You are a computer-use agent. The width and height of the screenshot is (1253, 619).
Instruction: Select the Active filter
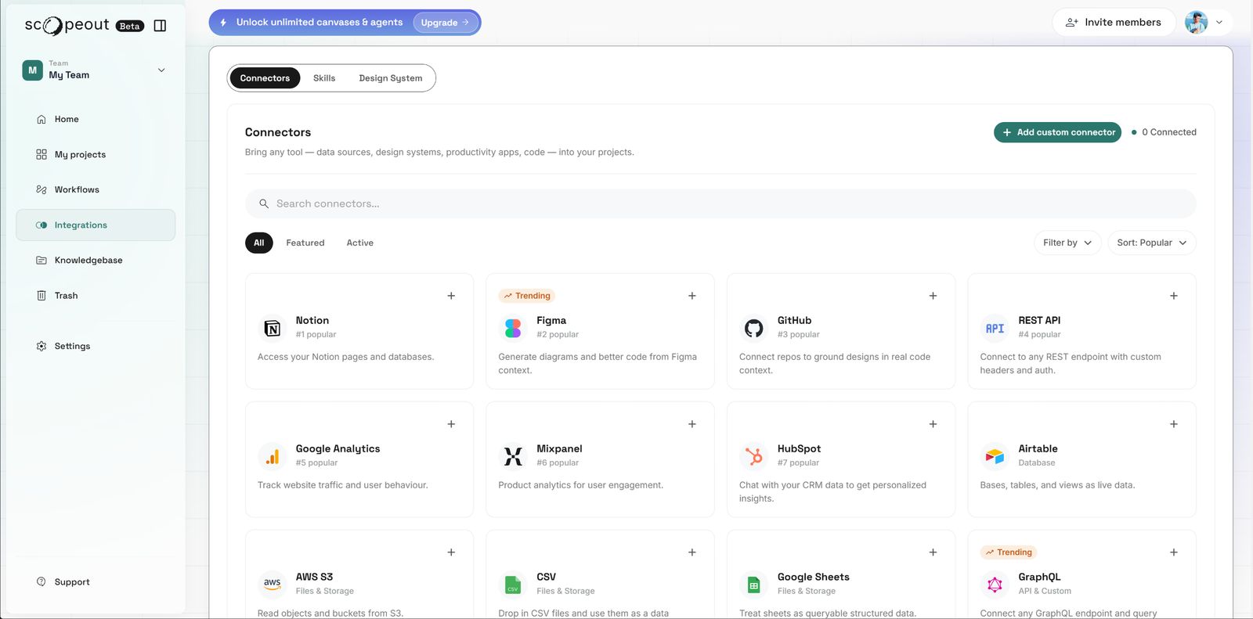[x=360, y=243]
